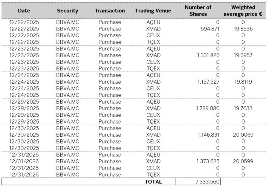Select the Security column header
The width and height of the screenshot is (269, 188).
coord(67,11)
